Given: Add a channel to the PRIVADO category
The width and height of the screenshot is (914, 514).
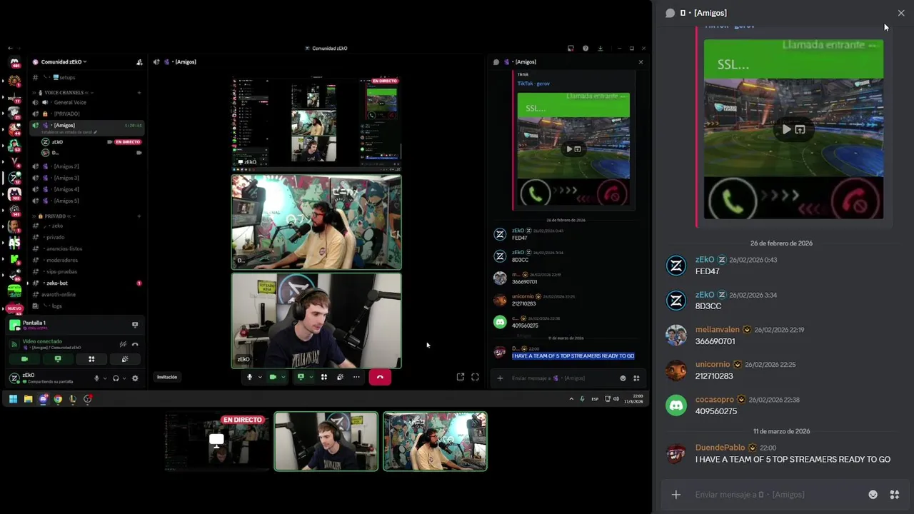Looking at the screenshot, I should click(x=139, y=216).
